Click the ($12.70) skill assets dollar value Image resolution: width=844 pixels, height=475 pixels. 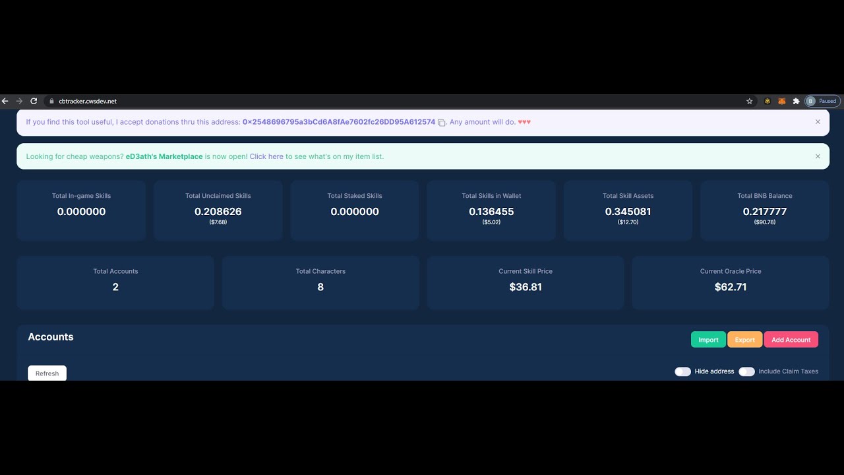click(x=628, y=222)
